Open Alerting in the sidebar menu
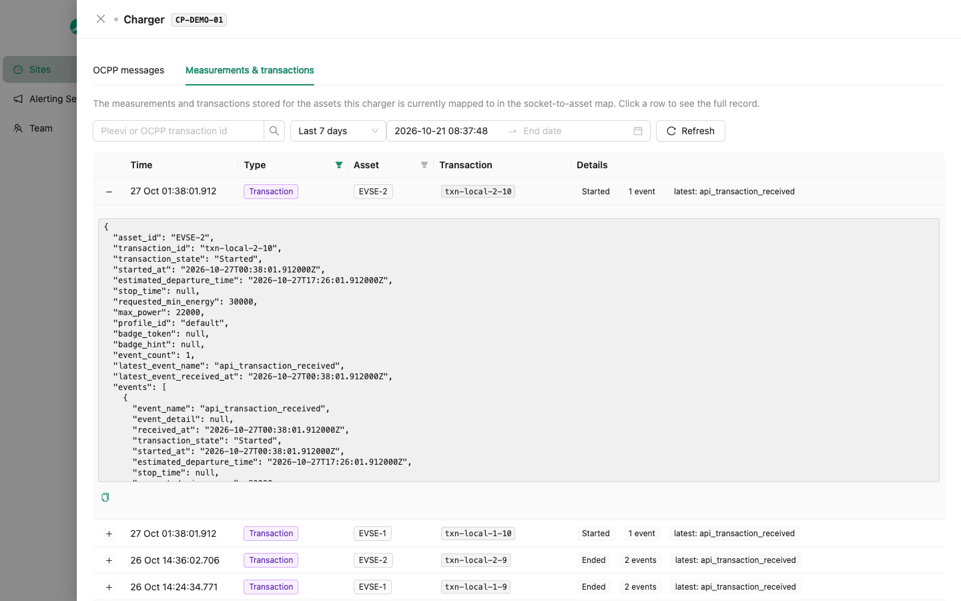The image size is (961, 601). [40, 99]
